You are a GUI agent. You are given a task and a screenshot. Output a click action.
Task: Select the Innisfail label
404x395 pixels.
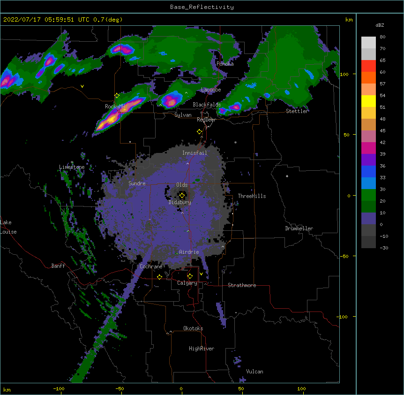[x=195, y=153]
